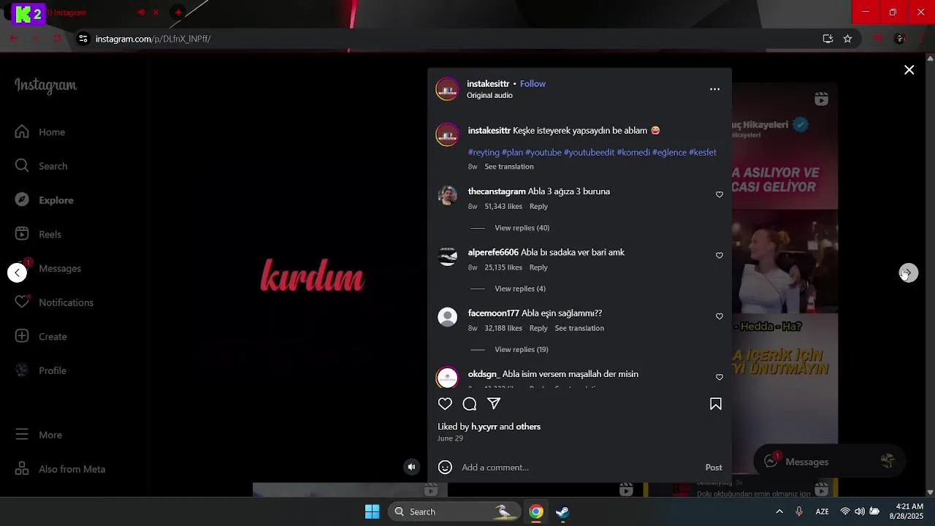
Task: Click the Create plus icon in the sidebar
Action: point(22,336)
